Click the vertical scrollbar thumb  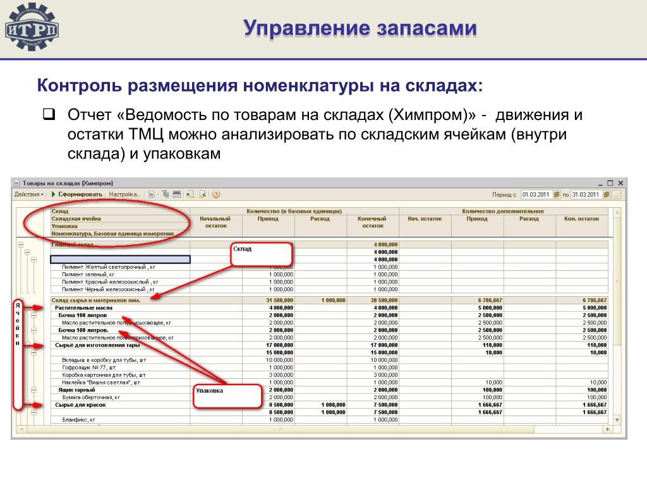[x=617, y=282]
